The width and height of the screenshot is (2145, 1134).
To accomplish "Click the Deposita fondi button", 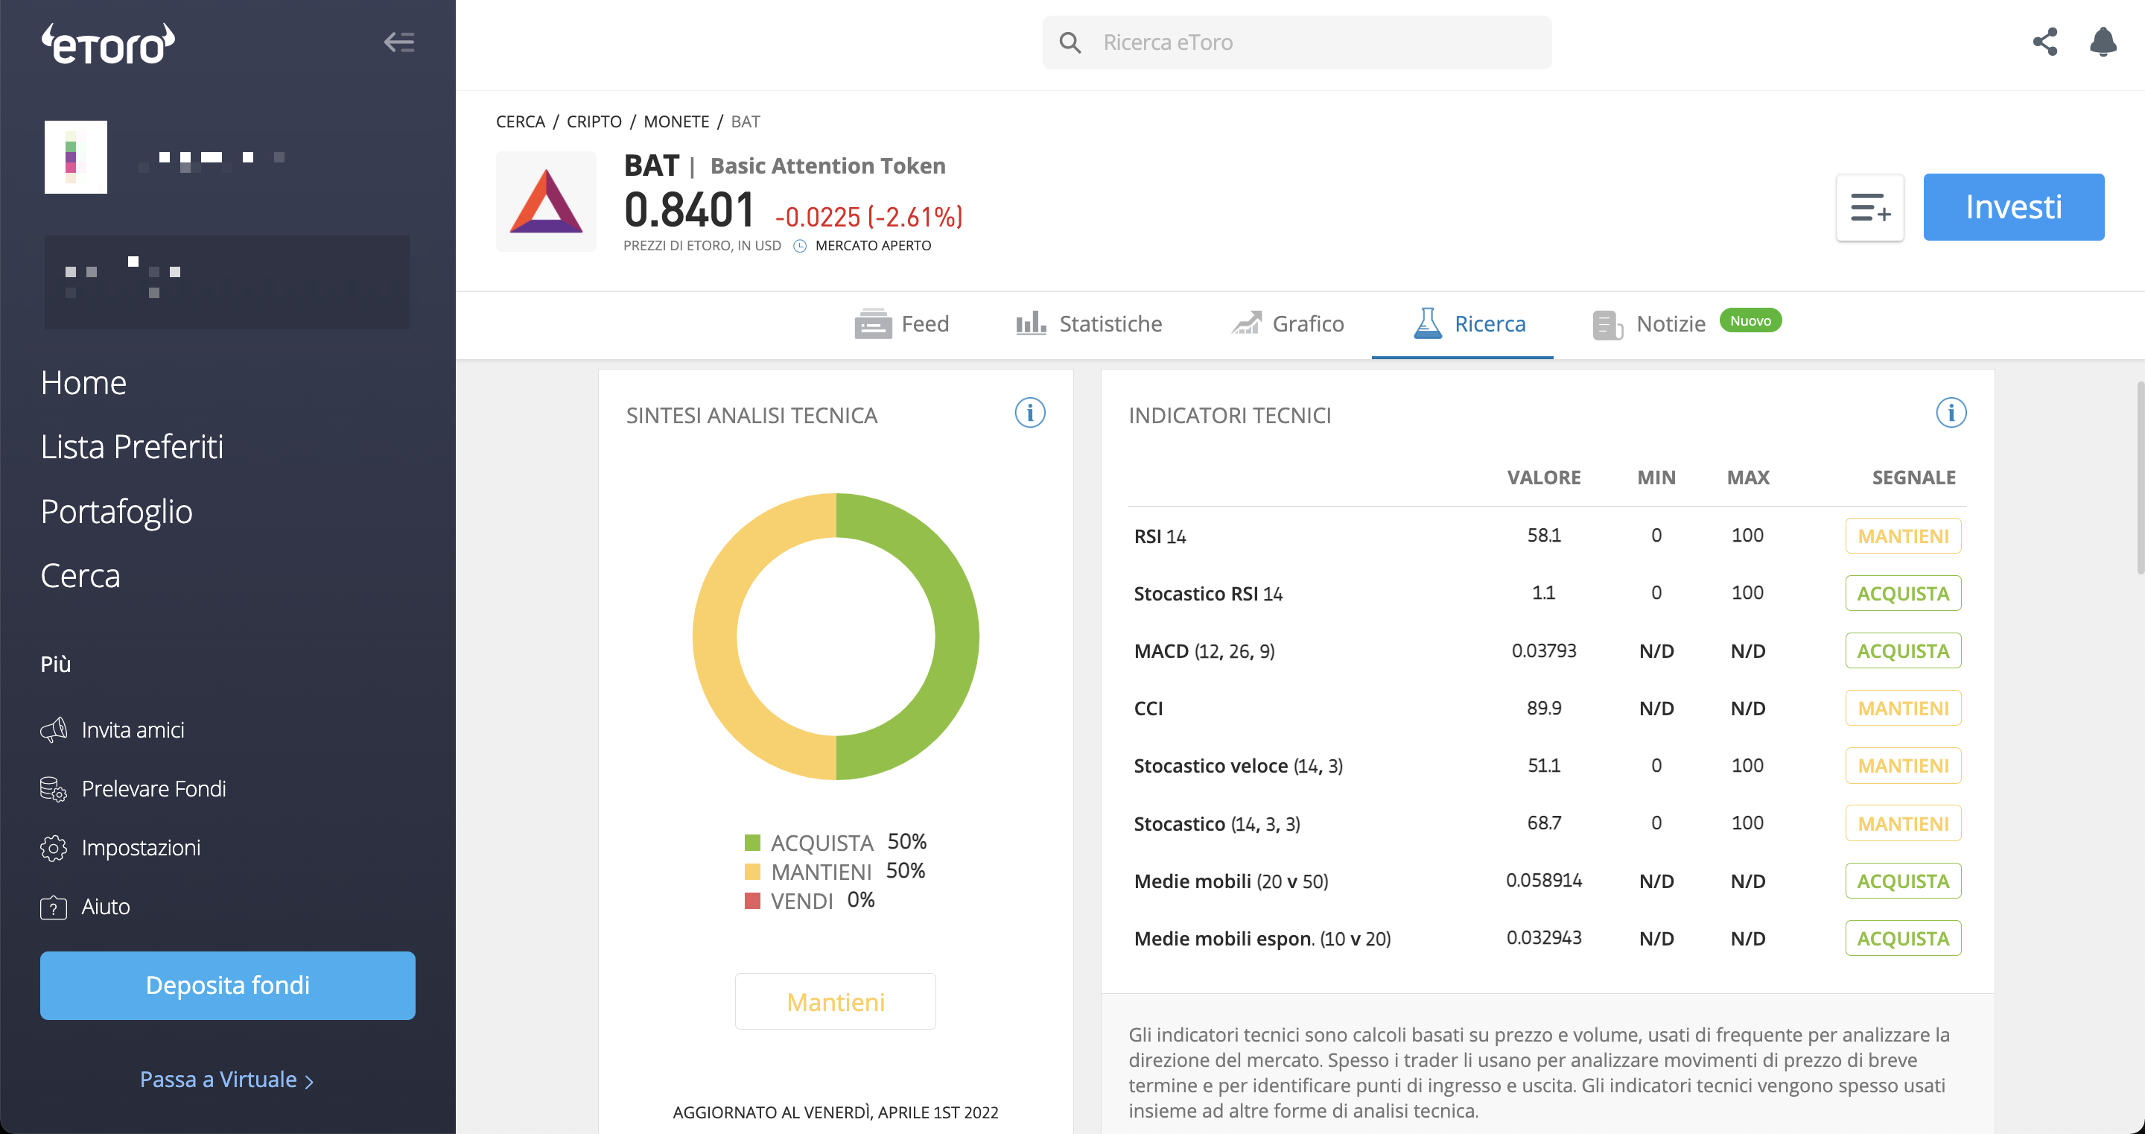I will click(x=227, y=986).
